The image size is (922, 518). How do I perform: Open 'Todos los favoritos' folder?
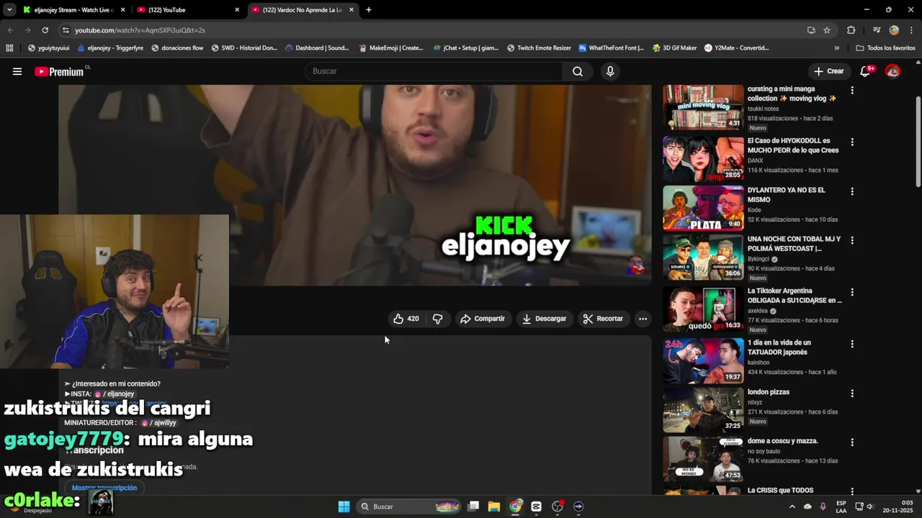(x=886, y=48)
